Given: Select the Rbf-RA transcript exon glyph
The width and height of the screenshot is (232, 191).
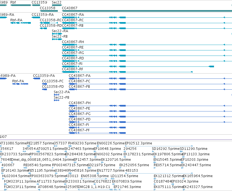Looking at the screenshot, I should coord(20,23).
